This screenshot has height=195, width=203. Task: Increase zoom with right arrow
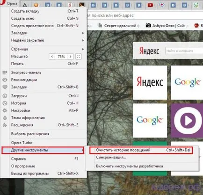pyautogui.click(x=70, y=57)
